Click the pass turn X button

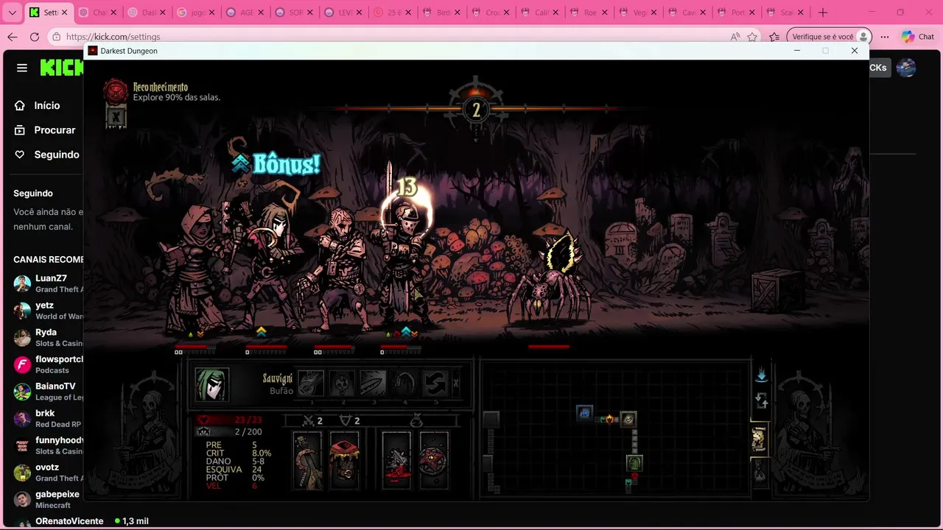[x=456, y=384]
